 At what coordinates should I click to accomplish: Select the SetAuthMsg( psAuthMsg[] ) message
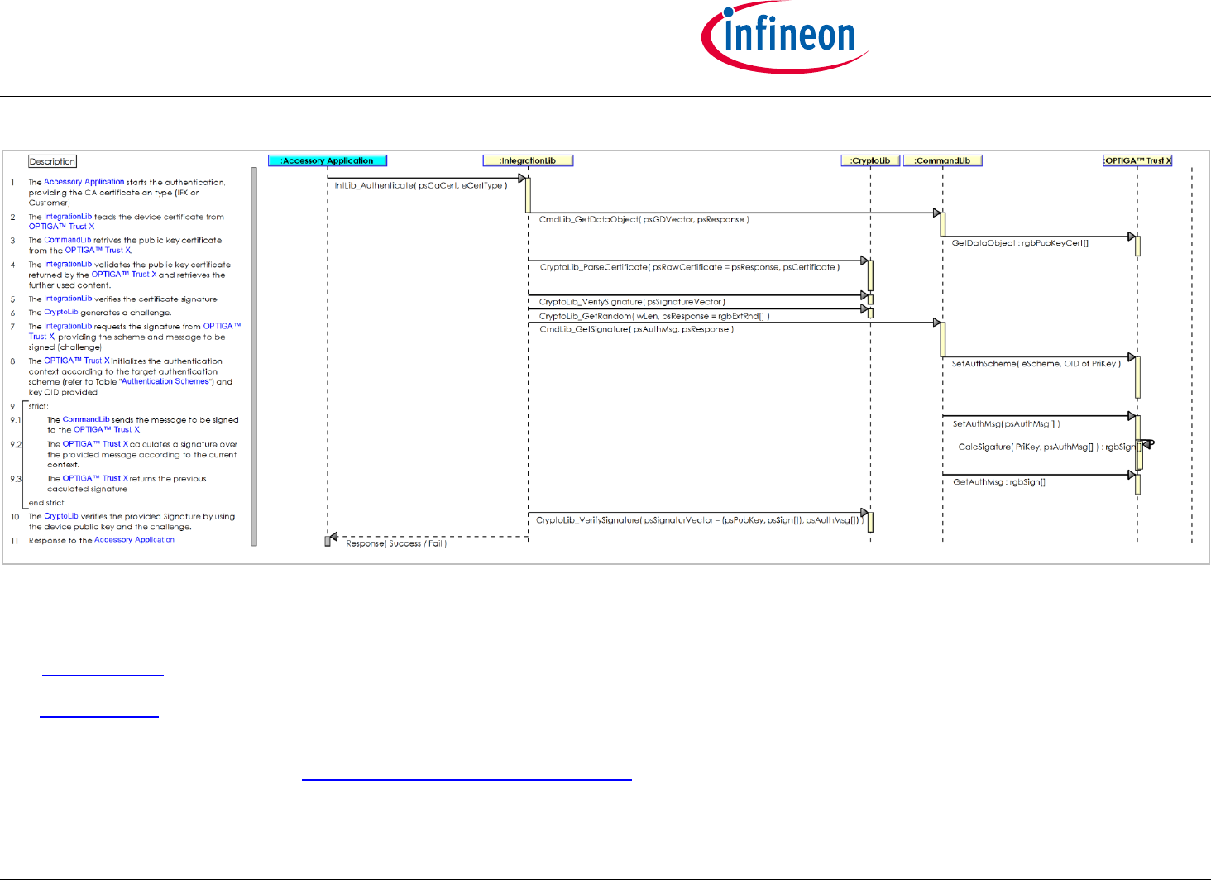pos(1007,424)
